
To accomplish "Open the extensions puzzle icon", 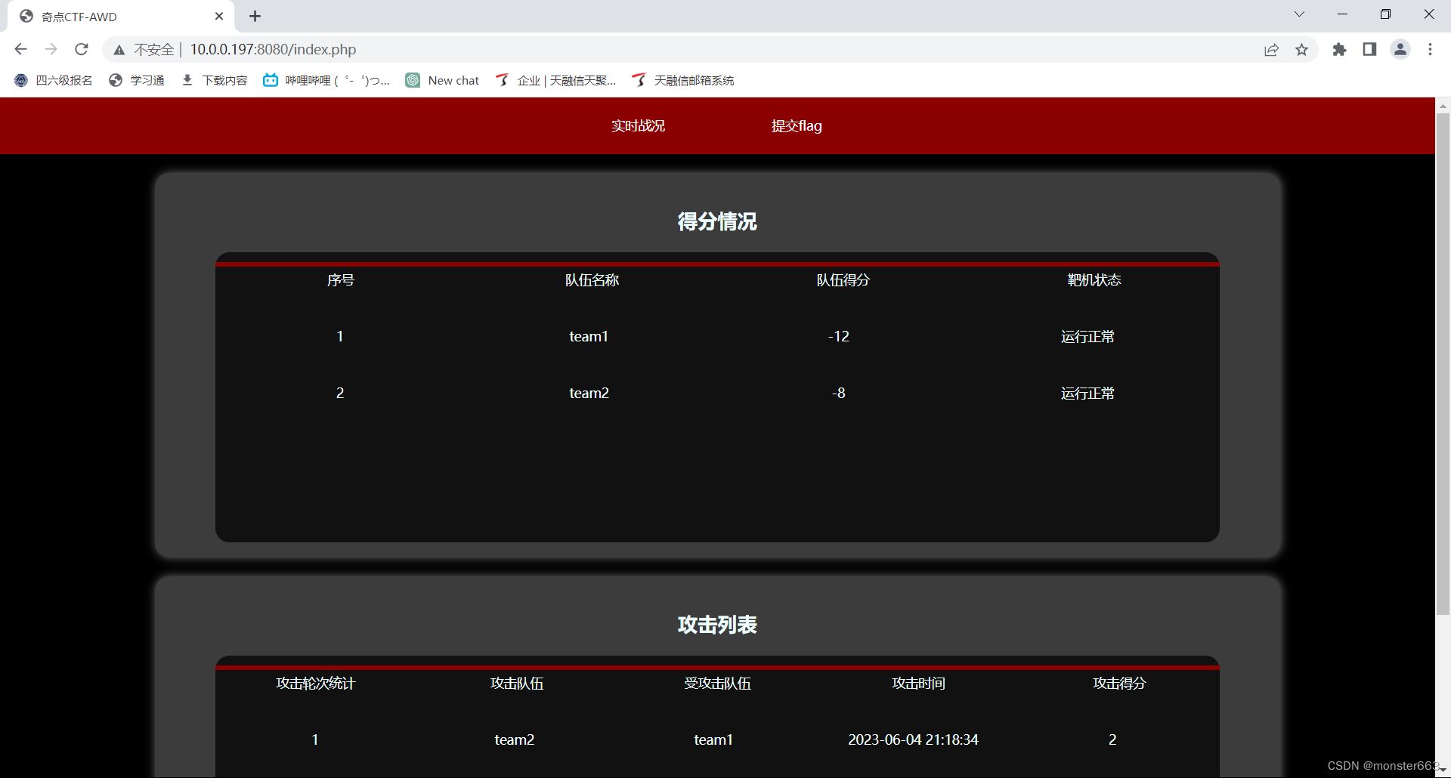I will point(1339,49).
